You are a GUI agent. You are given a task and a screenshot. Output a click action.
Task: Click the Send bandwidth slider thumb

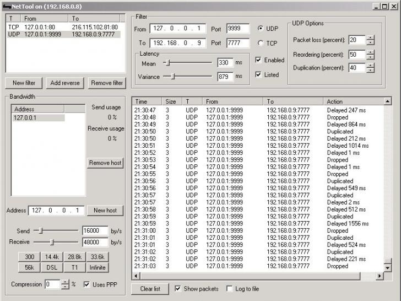click(40, 230)
